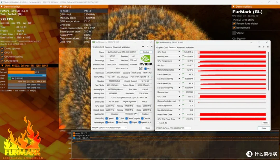Screen dimensions: 280x160
Task: Uncheck GPU graphs in the Demo monitor
Action: pos(2,61)
